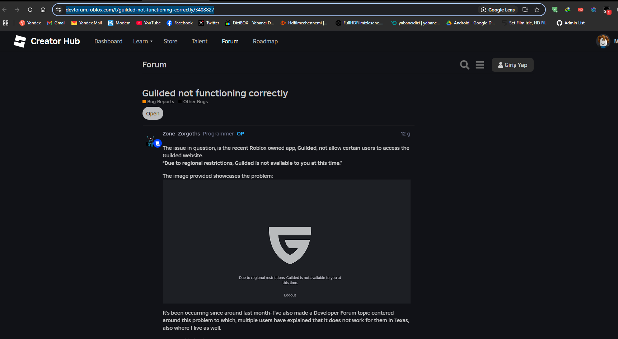This screenshot has height=339, width=618.
Task: Click the OP label on the post
Action: pyautogui.click(x=240, y=134)
